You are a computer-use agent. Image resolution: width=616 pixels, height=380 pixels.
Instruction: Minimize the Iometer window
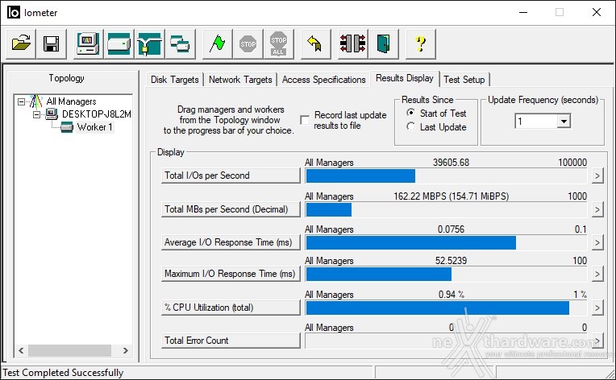click(x=523, y=13)
